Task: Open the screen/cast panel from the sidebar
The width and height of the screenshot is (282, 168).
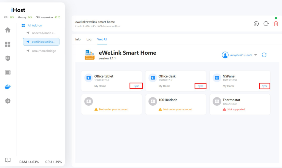Action: (8, 72)
